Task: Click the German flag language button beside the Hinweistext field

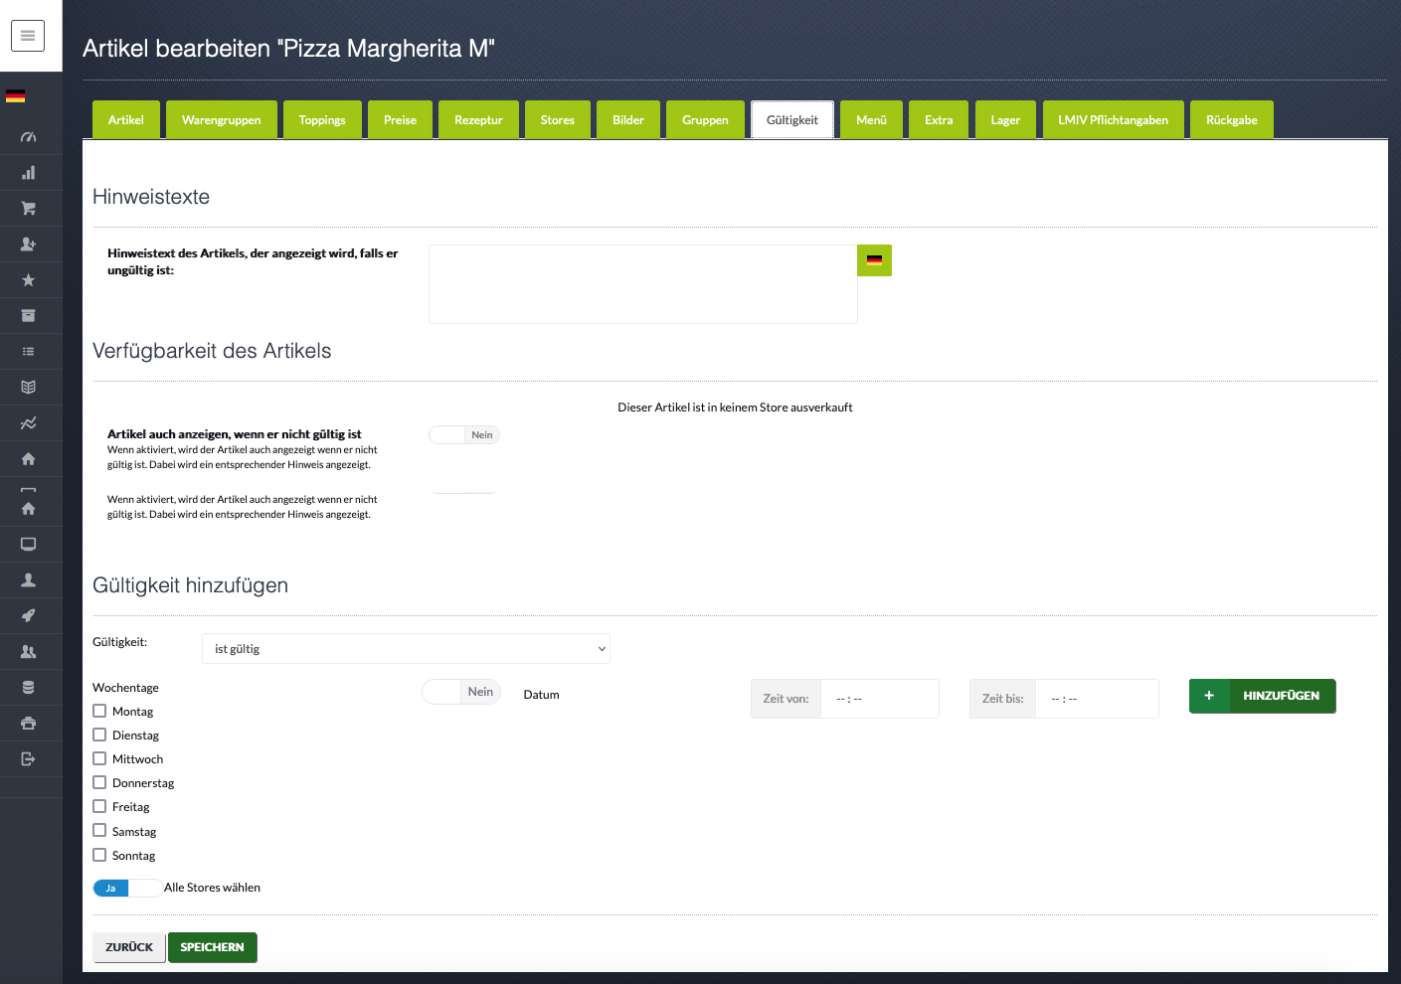Action: 874,260
